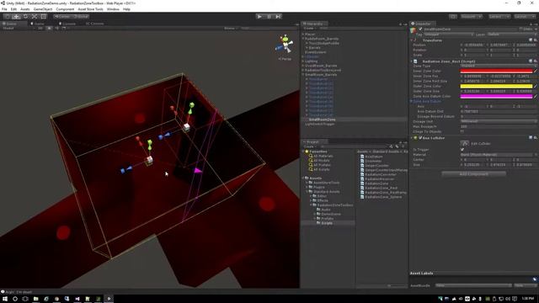Step forward one frame
The width and height of the screenshot is (539, 303).
(x=279, y=17)
